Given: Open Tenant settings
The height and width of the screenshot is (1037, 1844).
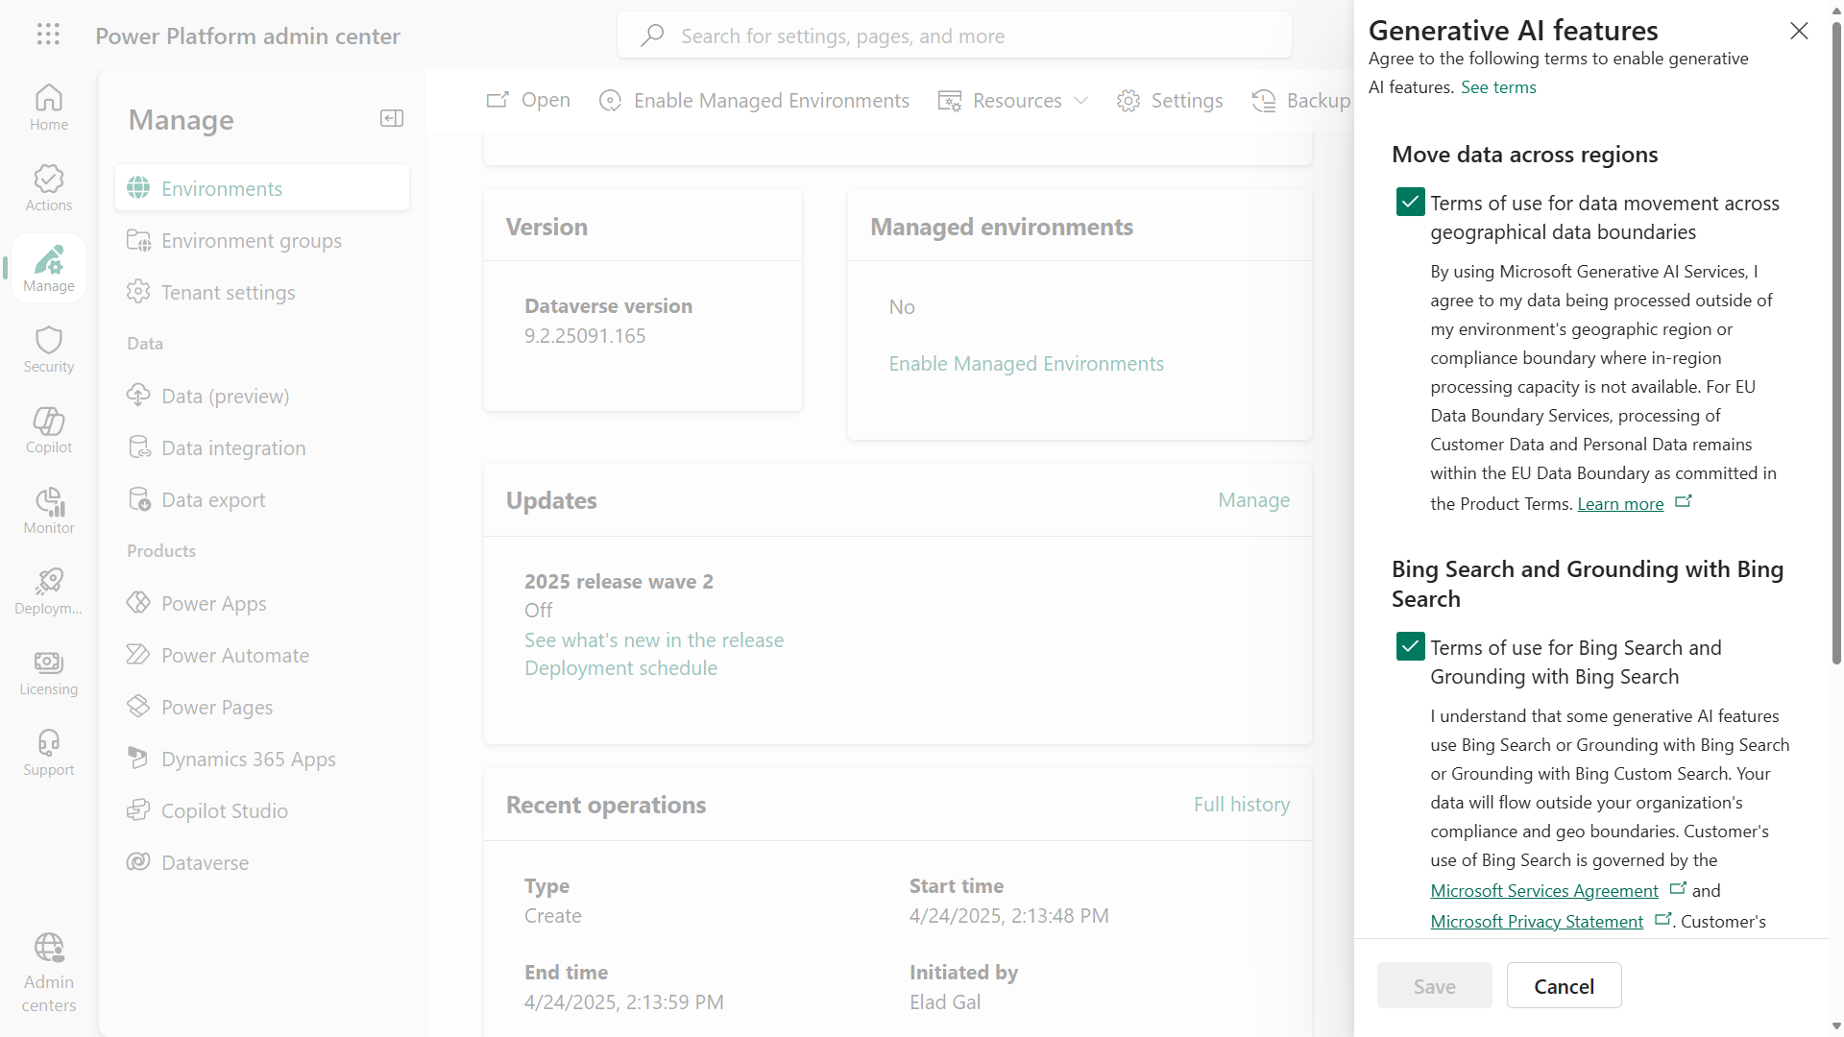Looking at the screenshot, I should 228,292.
